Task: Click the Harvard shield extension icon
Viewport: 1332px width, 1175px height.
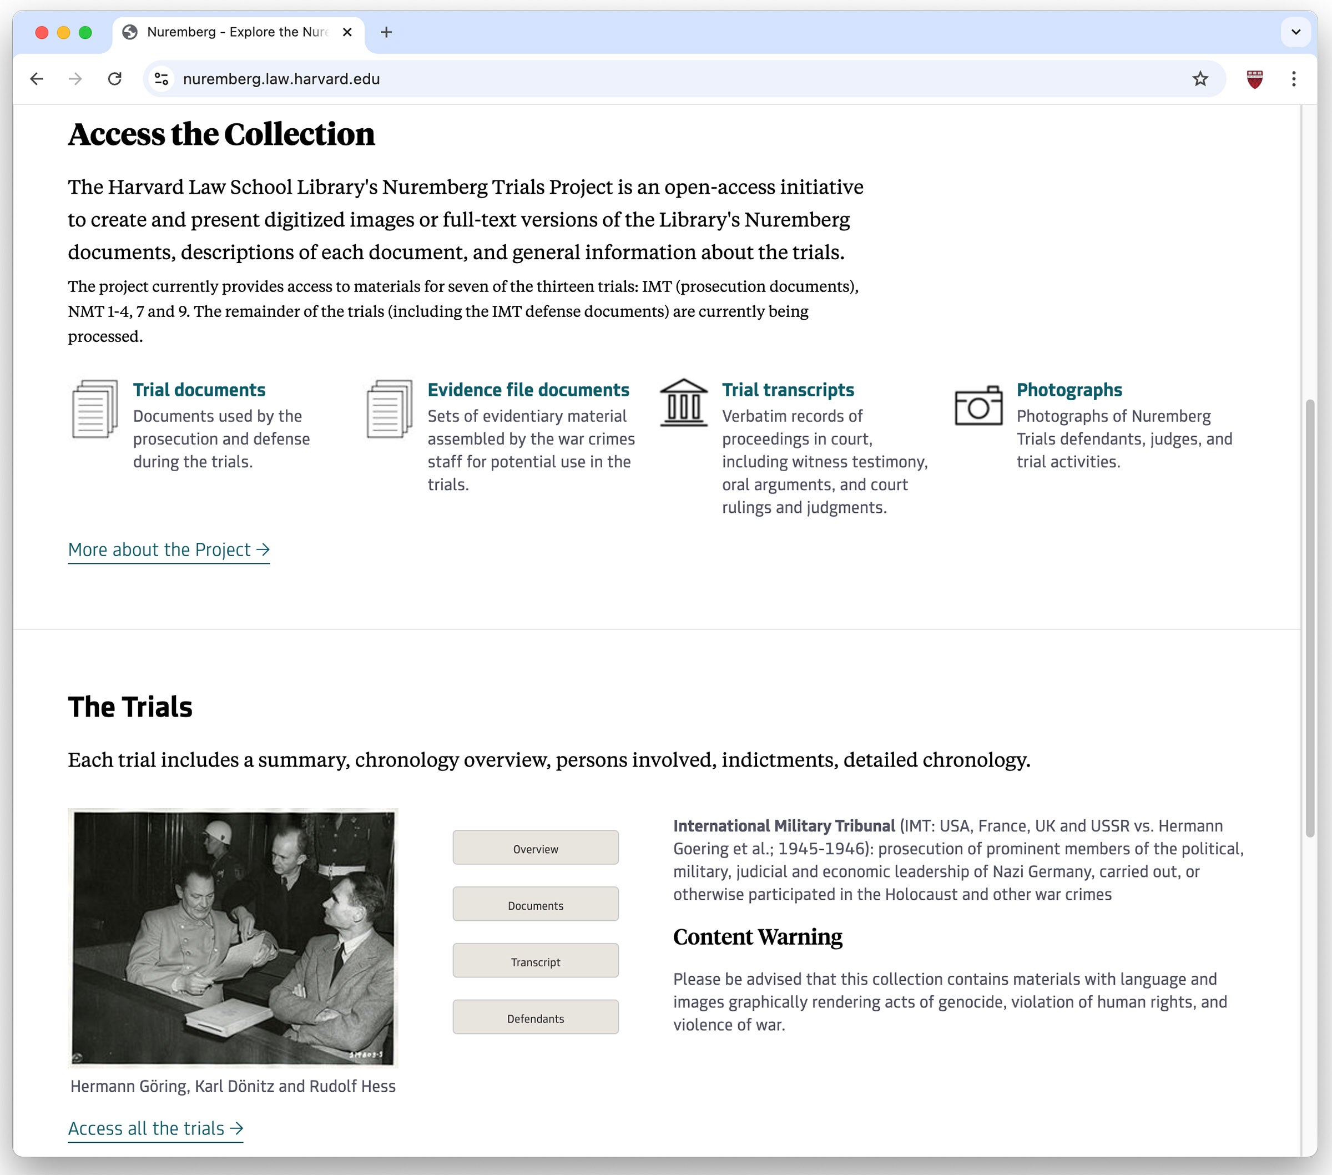Action: [x=1254, y=79]
